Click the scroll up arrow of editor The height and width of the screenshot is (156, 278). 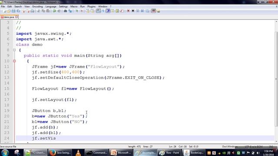(276, 22)
